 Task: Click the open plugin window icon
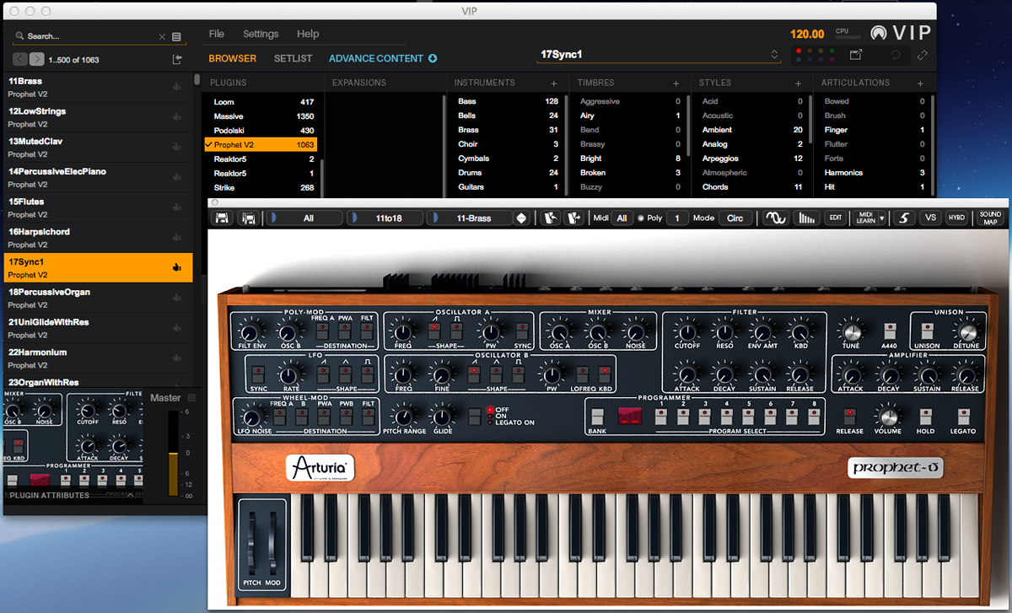pos(855,55)
